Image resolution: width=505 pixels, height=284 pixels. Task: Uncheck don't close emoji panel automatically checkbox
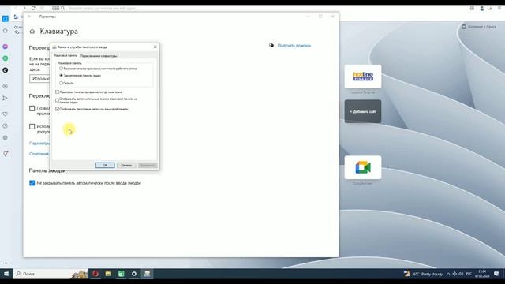pyautogui.click(x=32, y=183)
